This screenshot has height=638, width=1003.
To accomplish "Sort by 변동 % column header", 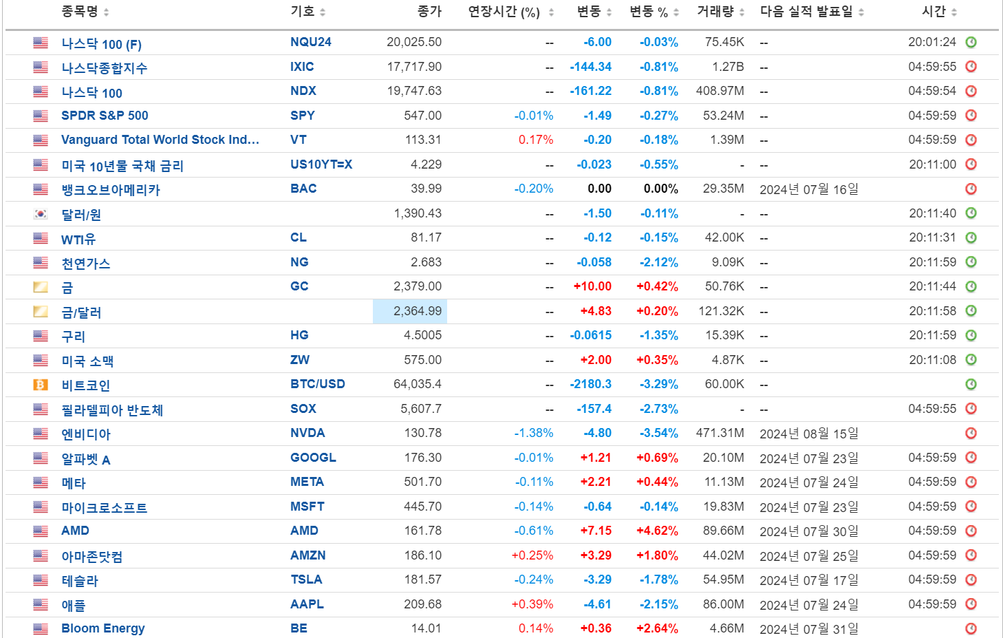I will point(654,12).
